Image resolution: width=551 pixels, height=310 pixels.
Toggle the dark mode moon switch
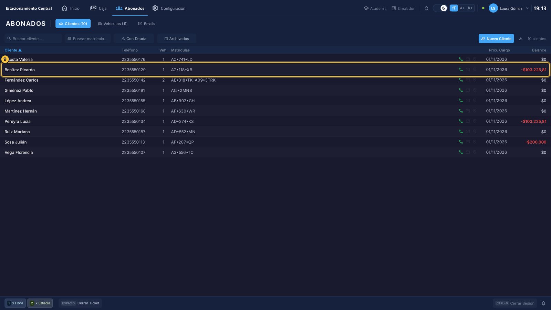[440, 8]
